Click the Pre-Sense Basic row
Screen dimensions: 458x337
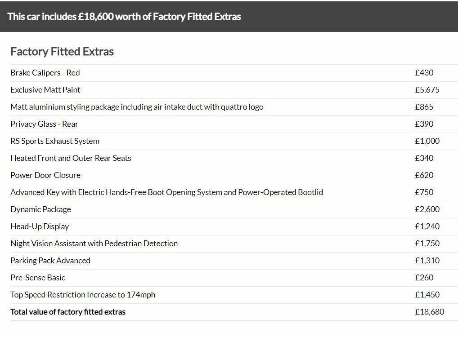click(x=234, y=278)
